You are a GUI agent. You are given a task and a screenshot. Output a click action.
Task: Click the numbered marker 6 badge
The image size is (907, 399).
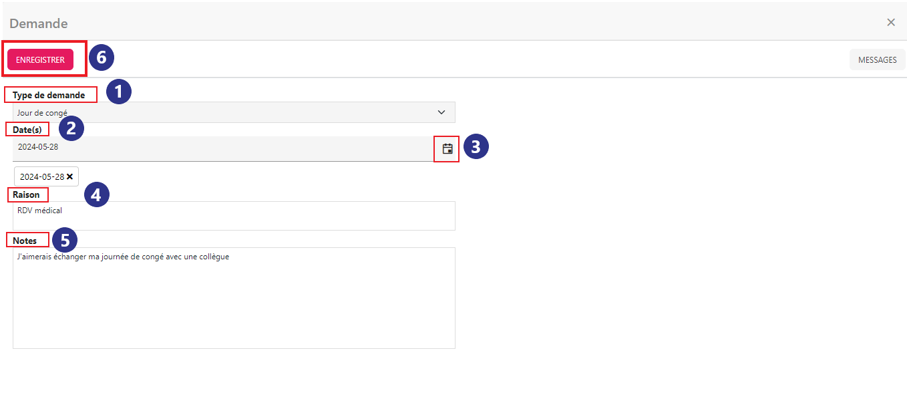[102, 57]
